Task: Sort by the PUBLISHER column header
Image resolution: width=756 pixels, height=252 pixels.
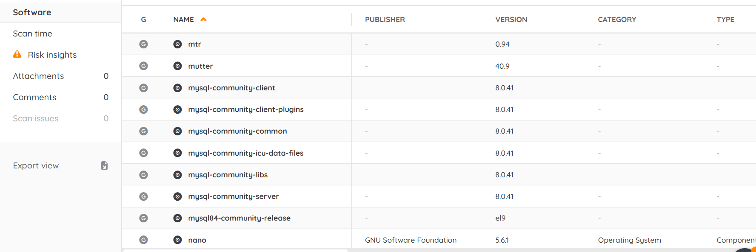Action: [x=385, y=20]
